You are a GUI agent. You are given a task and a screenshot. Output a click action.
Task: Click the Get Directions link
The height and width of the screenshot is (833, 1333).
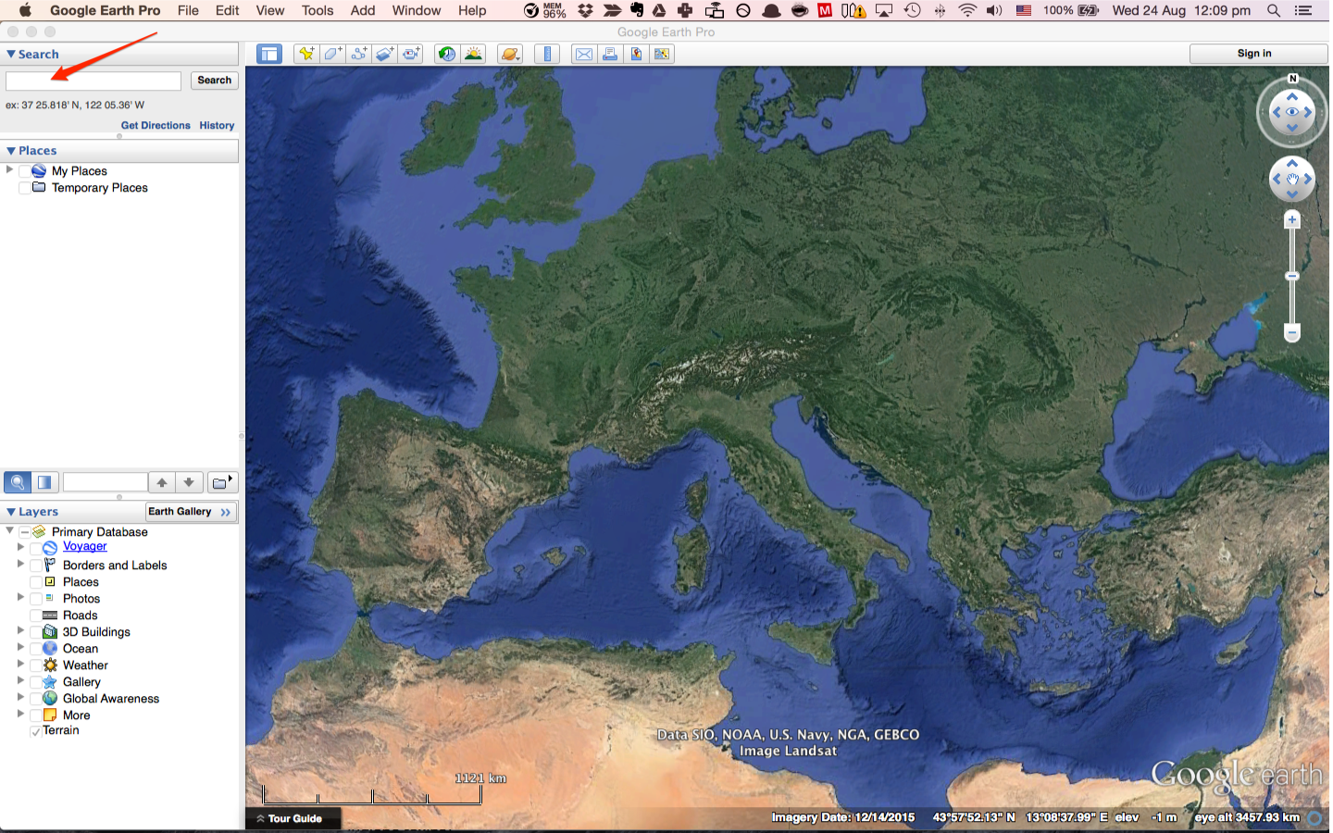[156, 126]
